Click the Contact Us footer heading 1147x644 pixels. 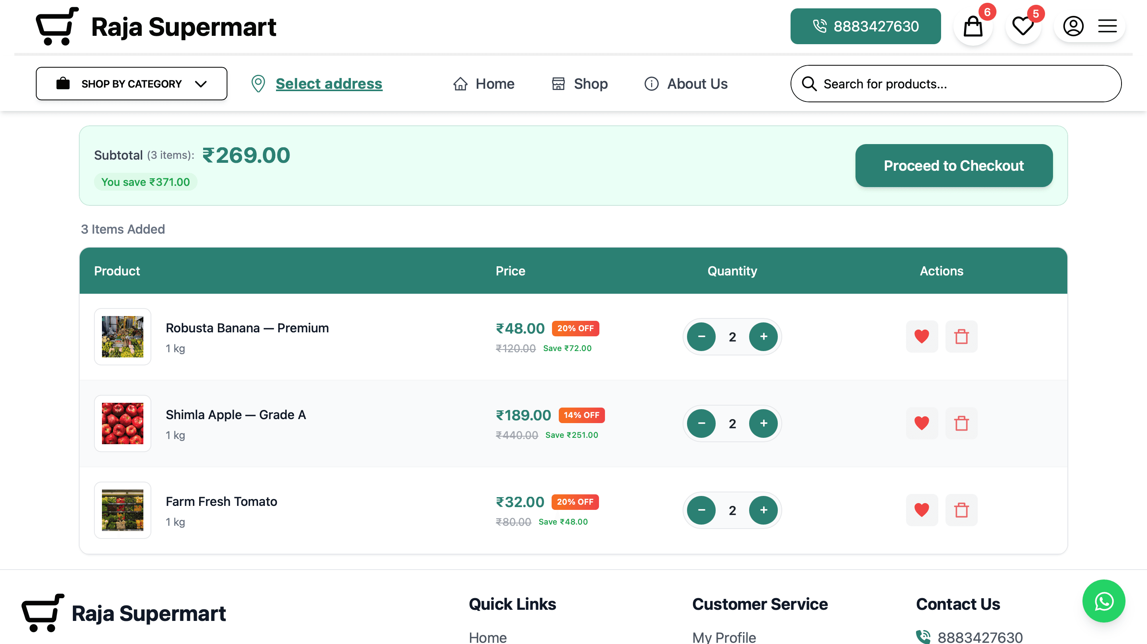pos(958,604)
